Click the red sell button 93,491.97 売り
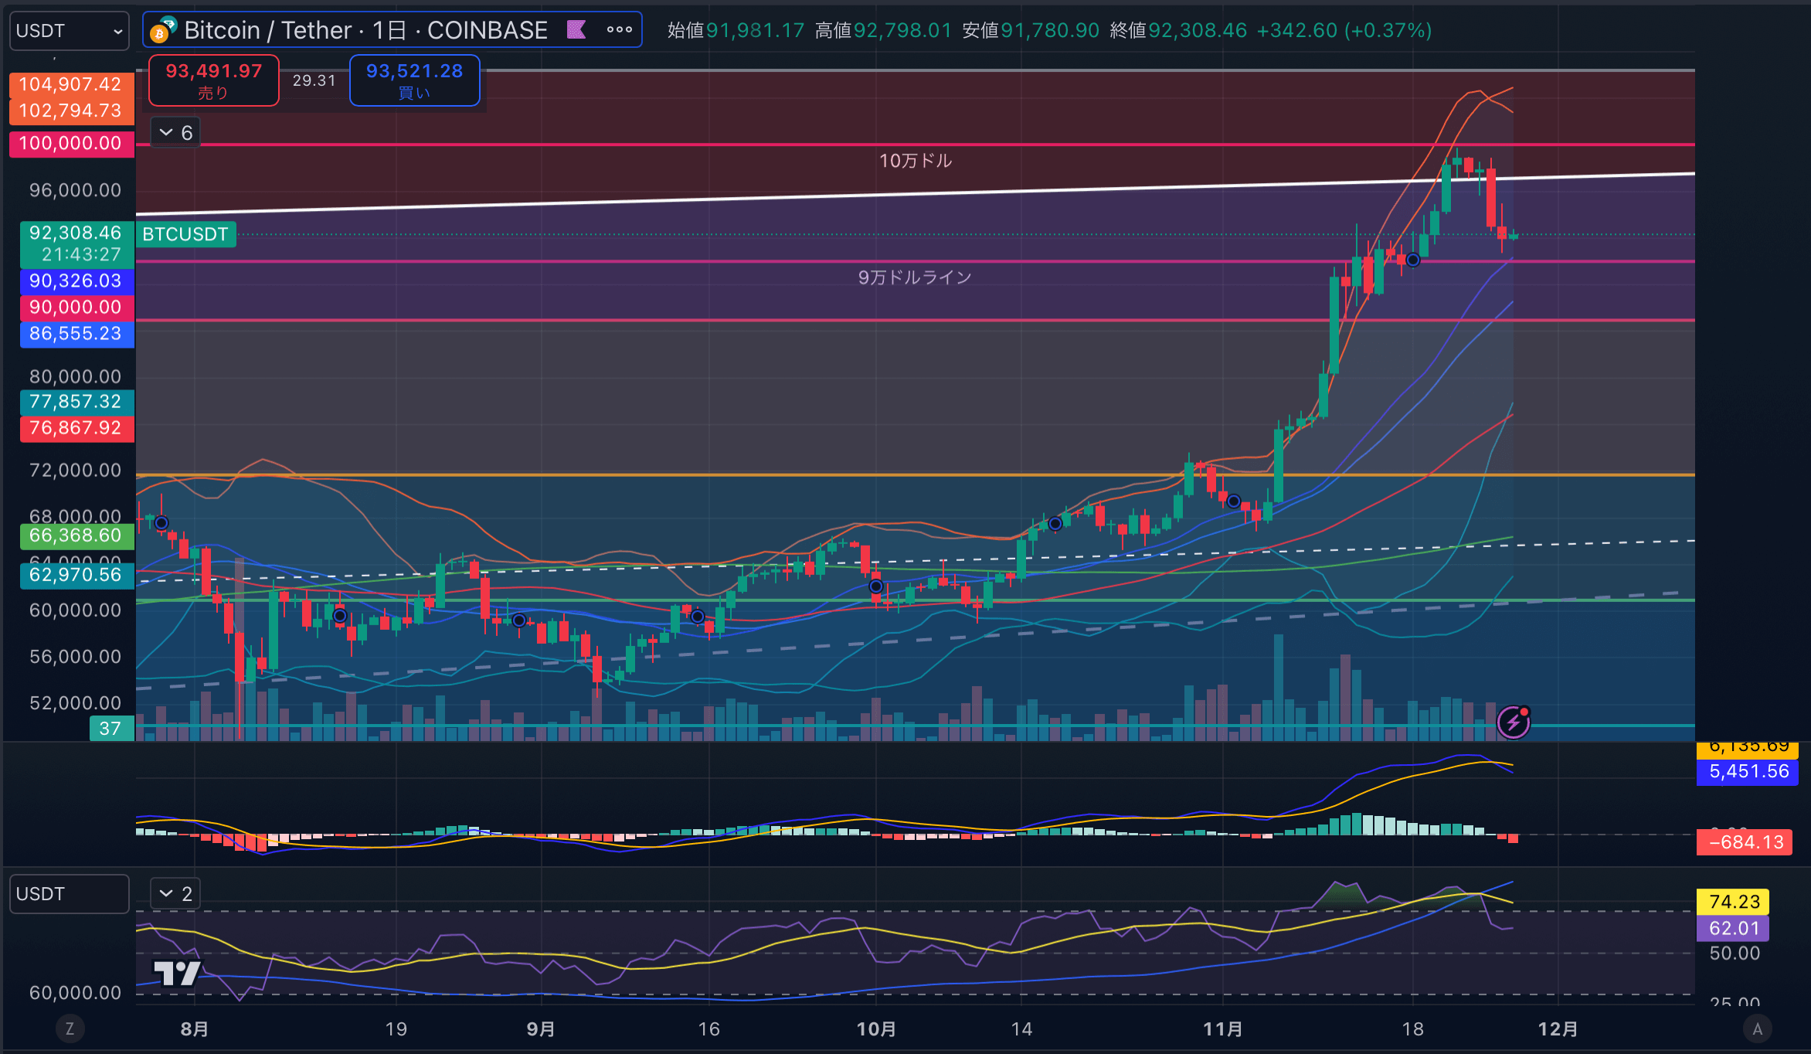This screenshot has width=1811, height=1054. [x=213, y=80]
